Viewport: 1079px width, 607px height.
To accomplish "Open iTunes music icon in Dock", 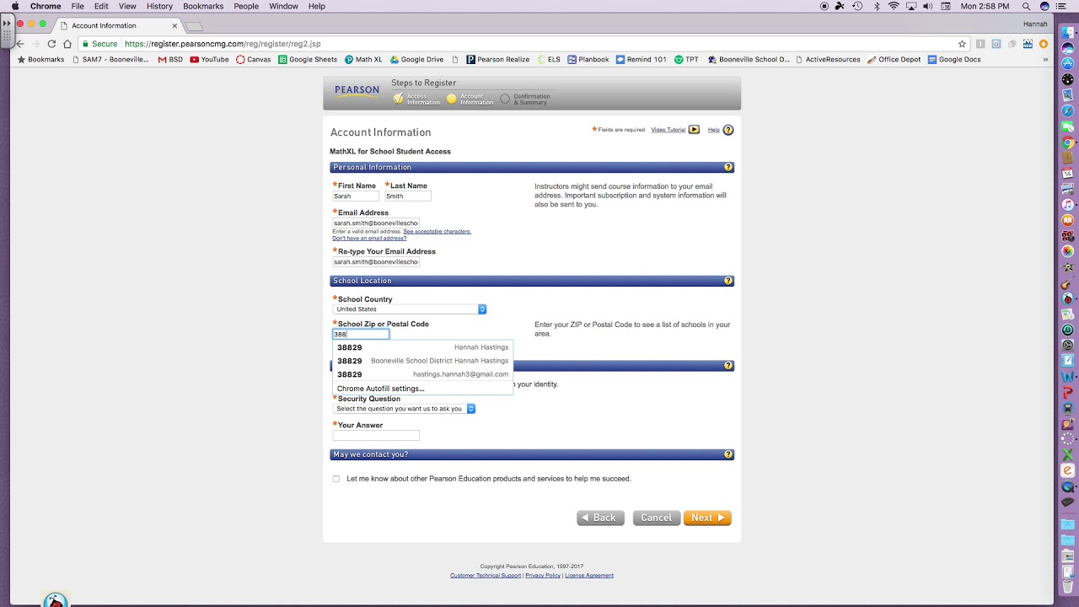I will coord(1068,205).
